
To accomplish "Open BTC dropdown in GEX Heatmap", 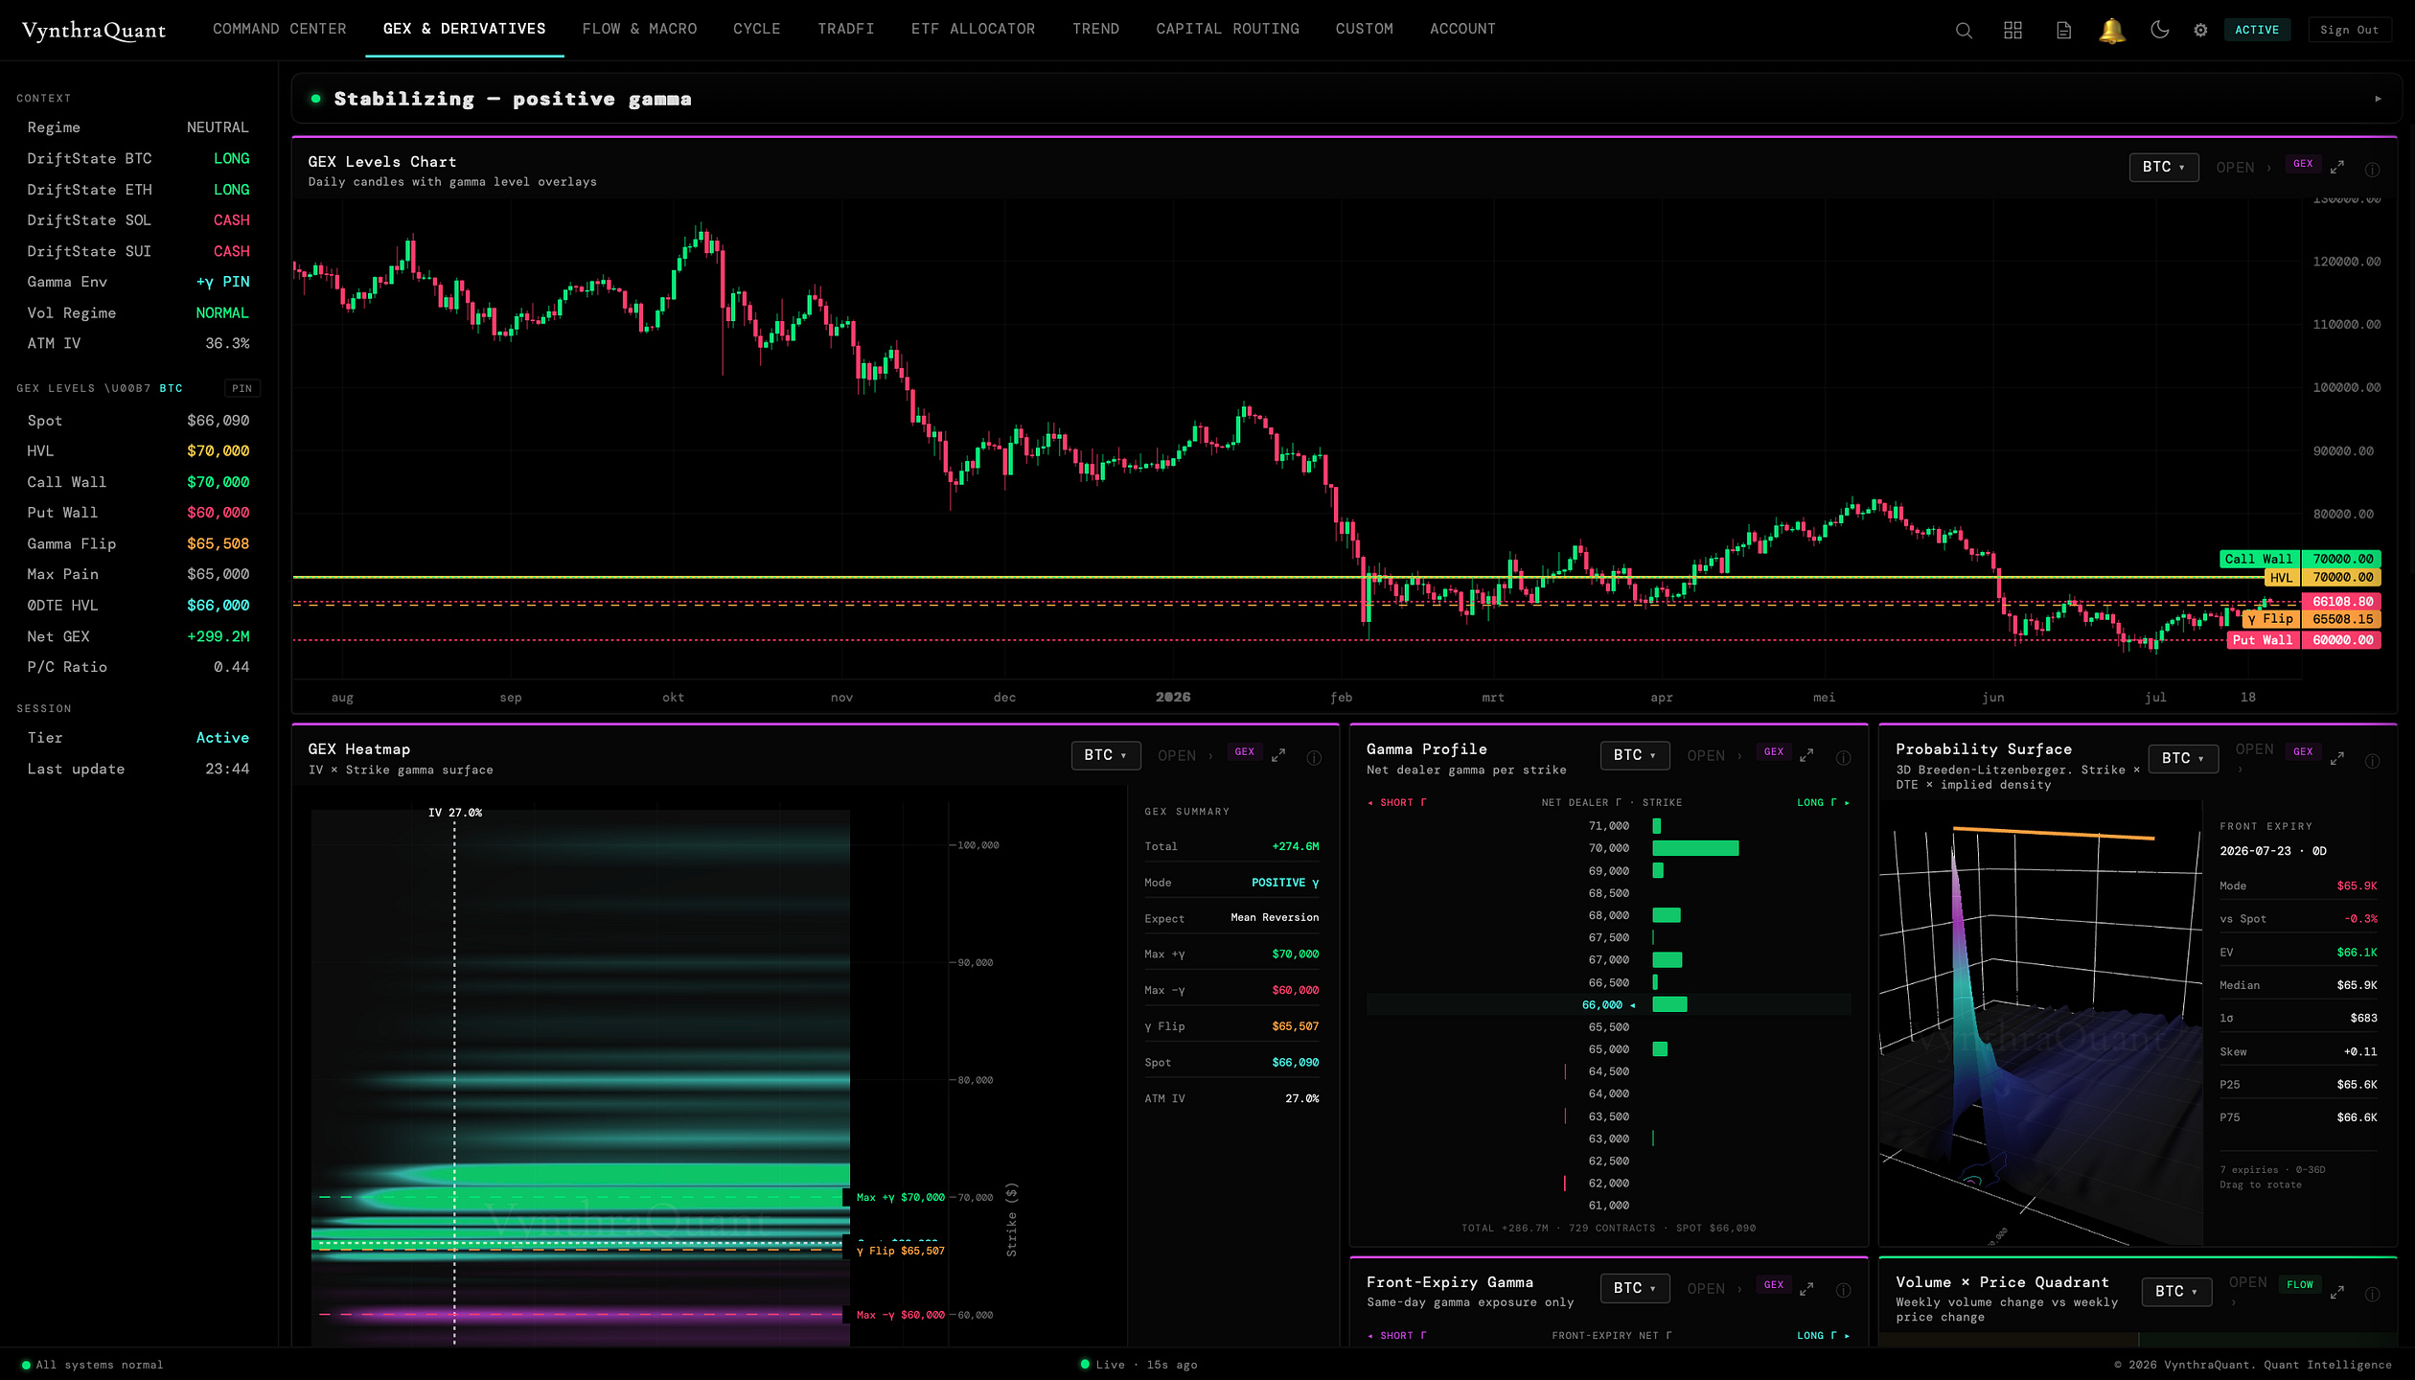I will tap(1105, 755).
